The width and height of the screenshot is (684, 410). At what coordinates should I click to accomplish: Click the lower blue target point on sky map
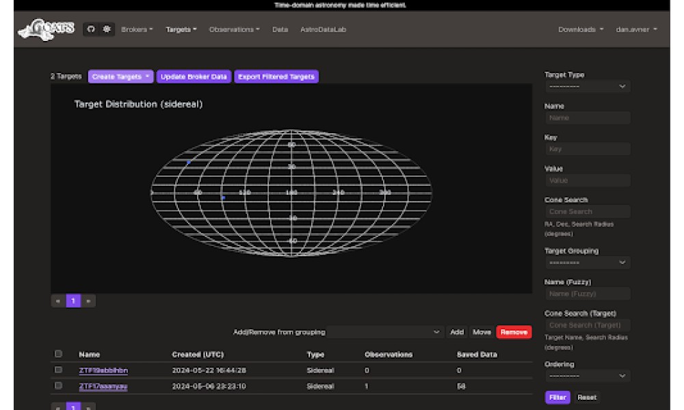(224, 197)
